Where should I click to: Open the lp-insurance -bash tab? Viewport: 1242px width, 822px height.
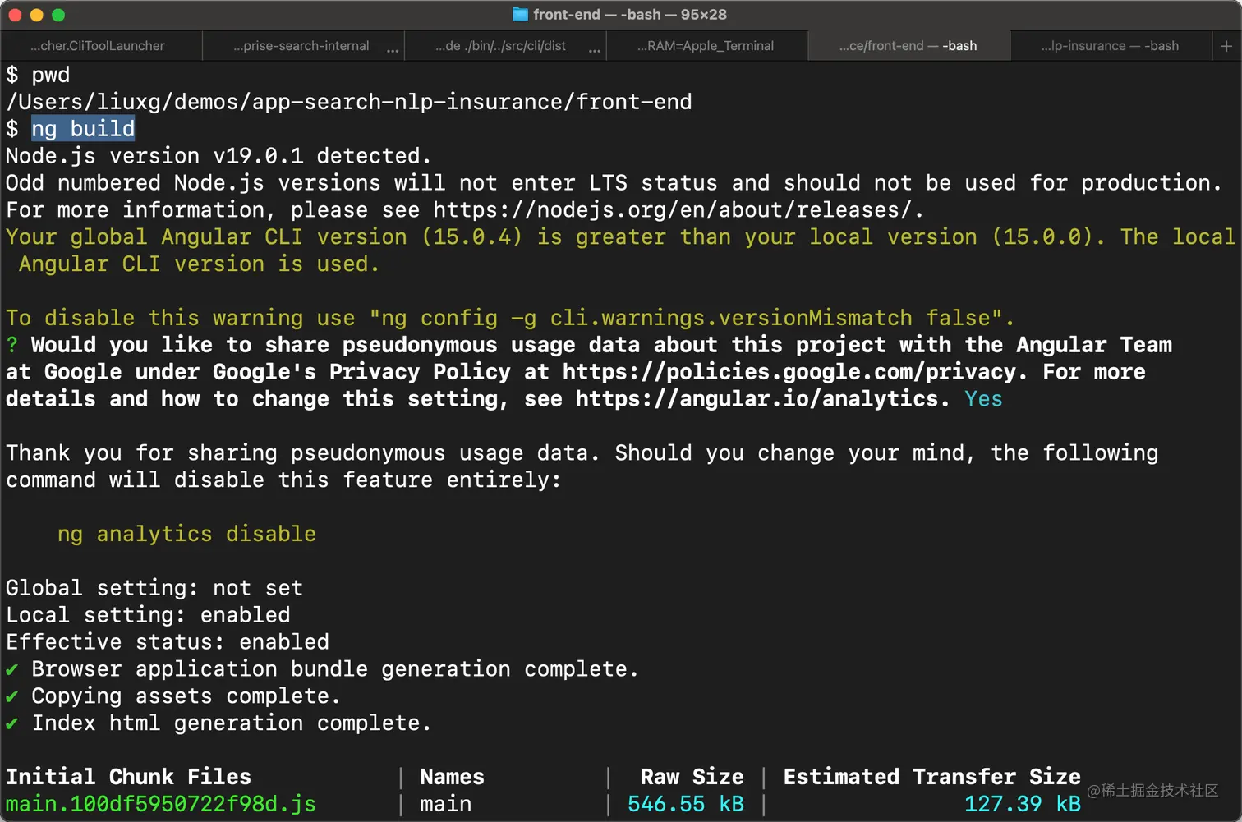[1110, 46]
